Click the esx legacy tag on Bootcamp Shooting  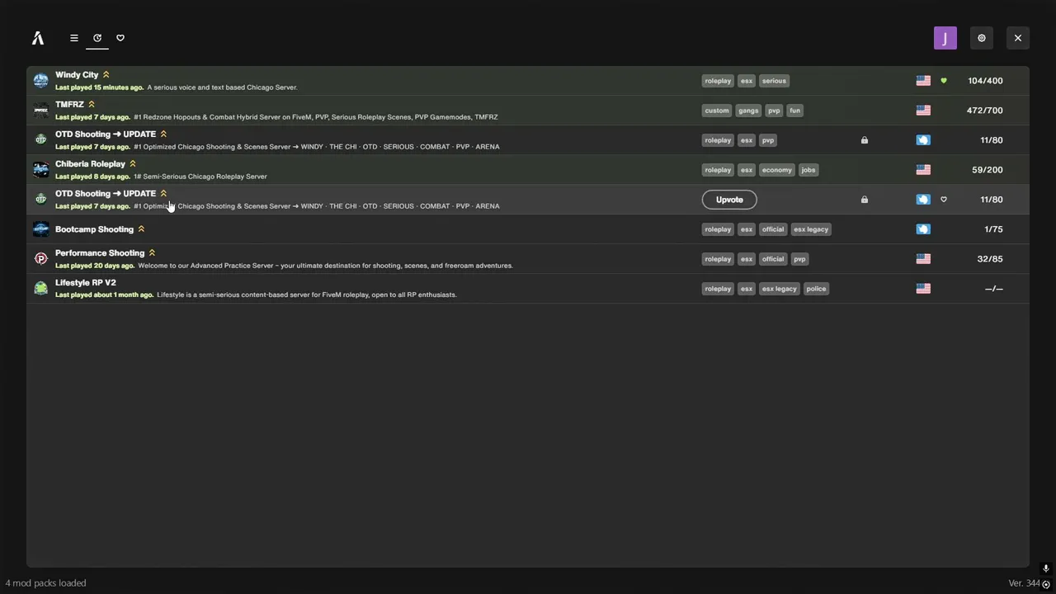(811, 229)
